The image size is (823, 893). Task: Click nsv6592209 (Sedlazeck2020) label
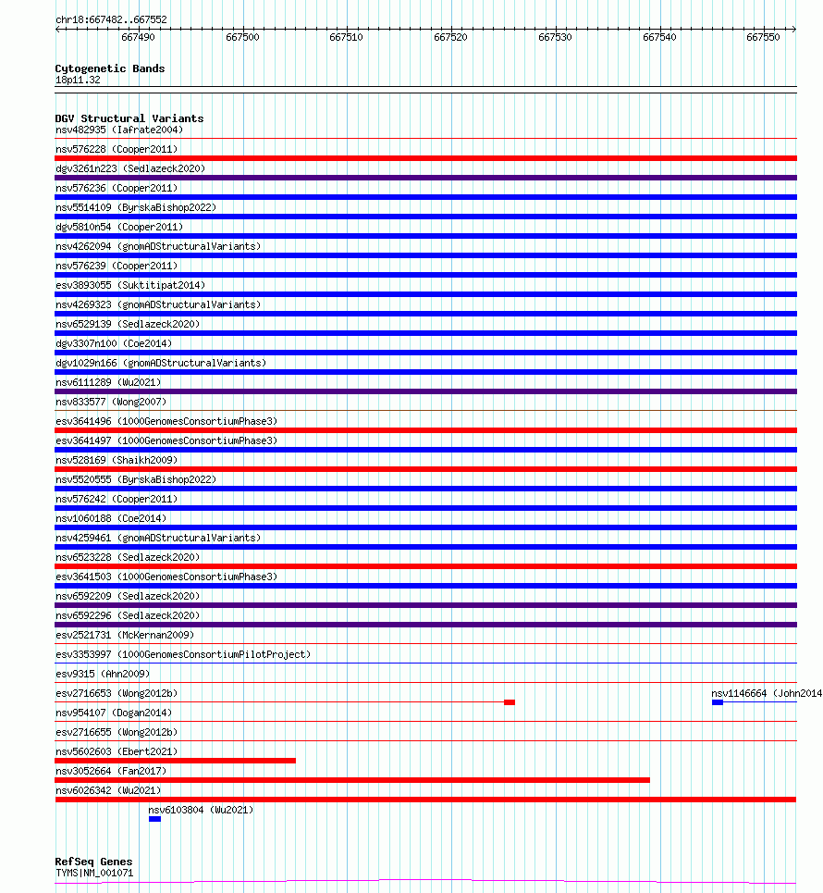point(128,596)
